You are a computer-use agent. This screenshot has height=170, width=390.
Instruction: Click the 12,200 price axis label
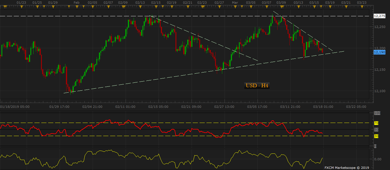tap(379, 48)
